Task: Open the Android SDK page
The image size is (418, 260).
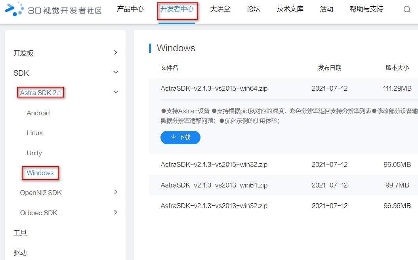Action: tap(38, 113)
